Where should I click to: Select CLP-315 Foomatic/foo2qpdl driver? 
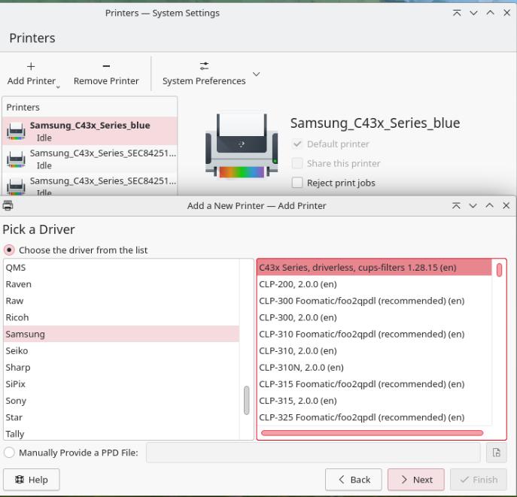374,383
